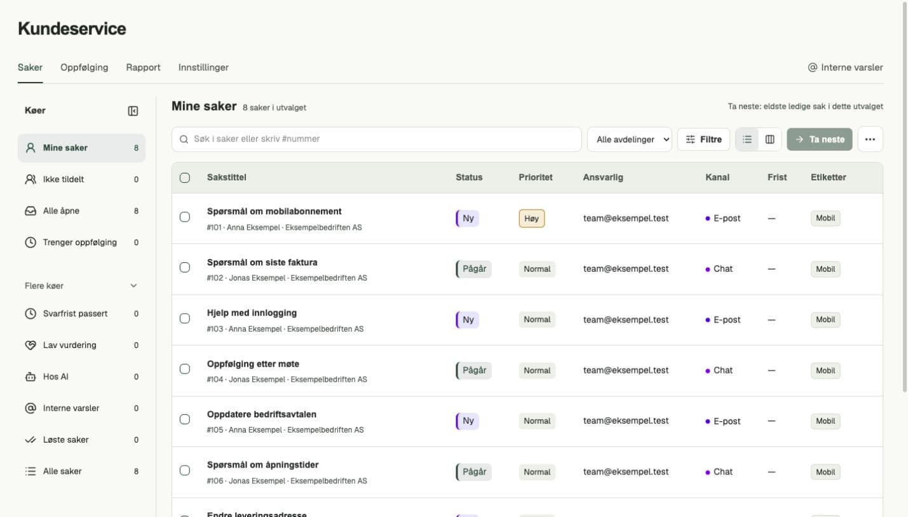
Task: Click the heart icon beside Lav vurdering
Action: [x=30, y=346]
